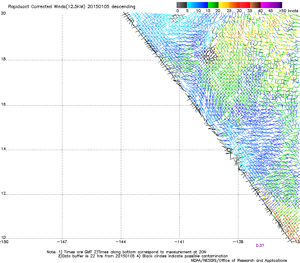Click the green 15-20 knots legend swatch
This screenshot has height=263, width=300.
pos(213,5)
